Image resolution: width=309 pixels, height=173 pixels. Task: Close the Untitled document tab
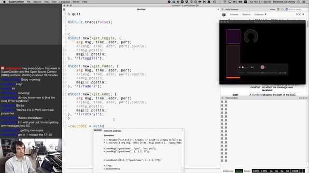218,9
